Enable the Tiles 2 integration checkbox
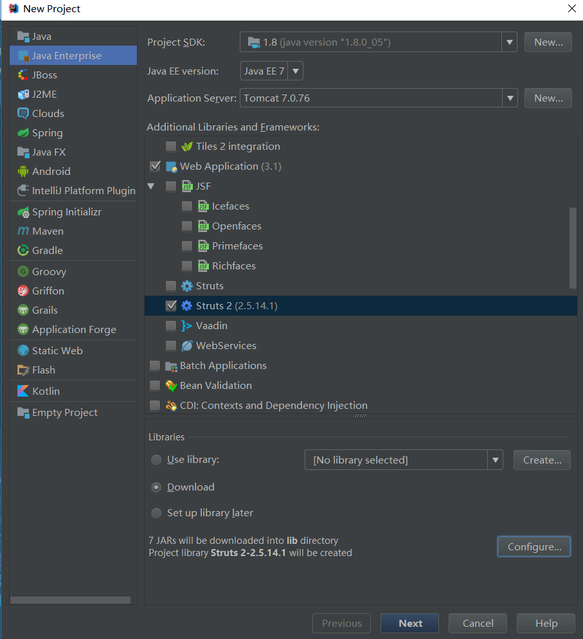The image size is (583, 639). point(171,147)
